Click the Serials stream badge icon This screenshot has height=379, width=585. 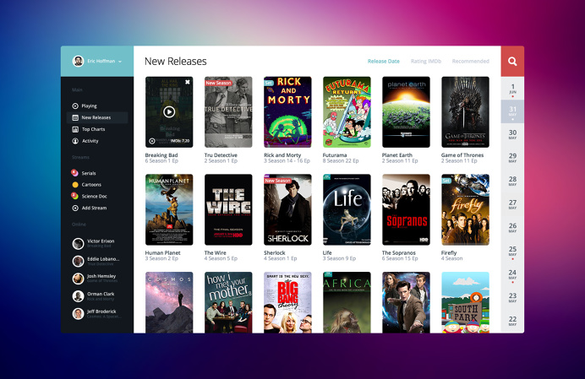click(74, 172)
